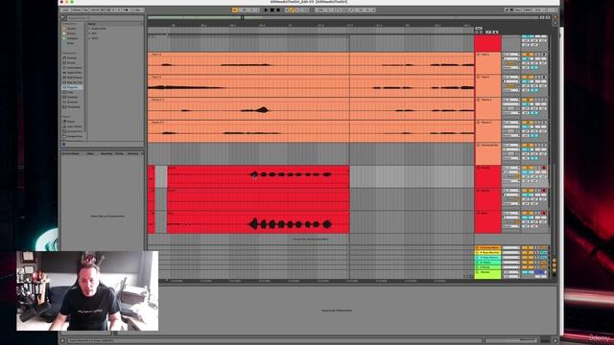Select the Instruments browser category

[74, 68]
